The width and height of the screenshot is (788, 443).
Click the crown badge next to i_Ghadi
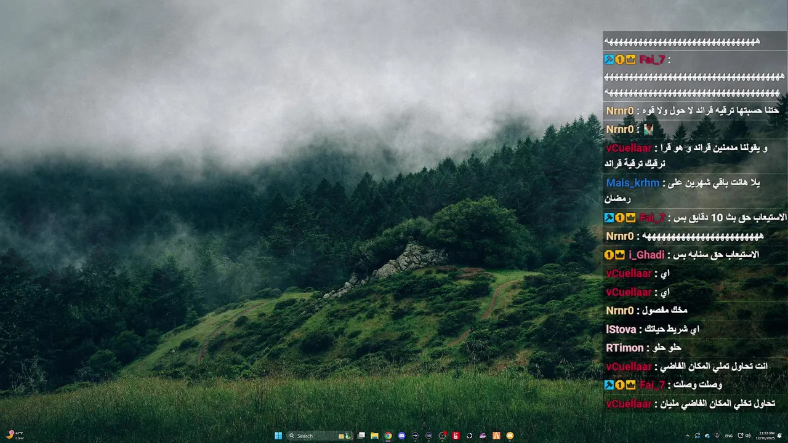[619, 255]
